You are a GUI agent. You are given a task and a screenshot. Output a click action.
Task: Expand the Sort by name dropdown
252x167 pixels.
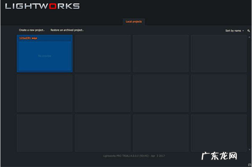pos(234,30)
